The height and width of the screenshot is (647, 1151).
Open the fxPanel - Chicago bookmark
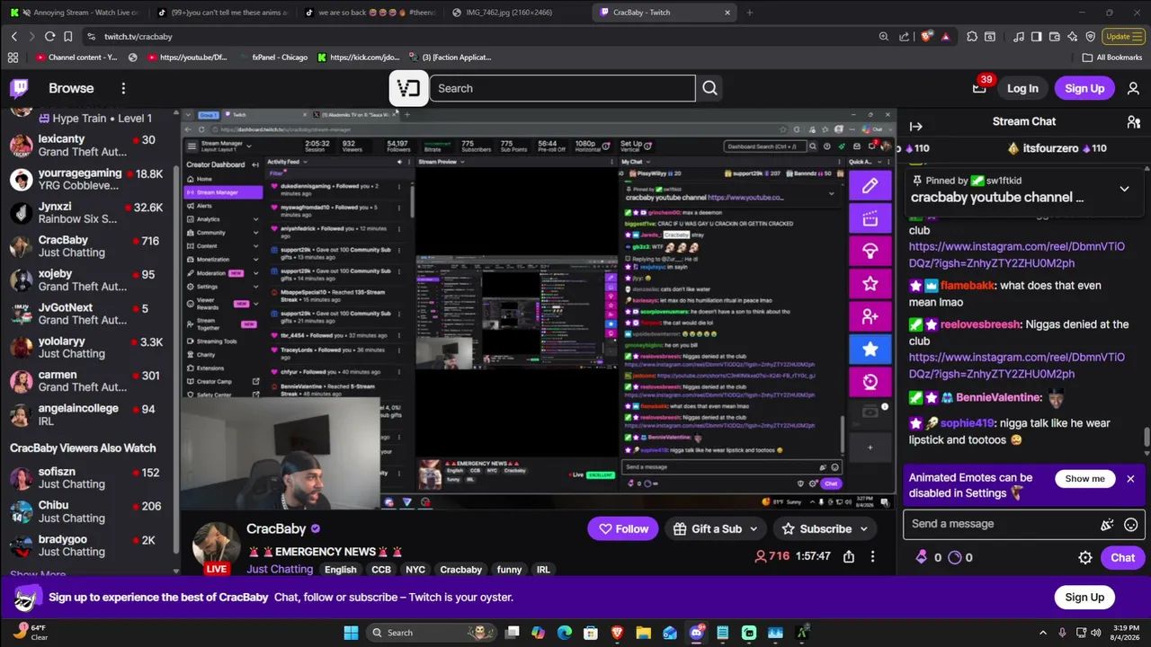[272, 58]
